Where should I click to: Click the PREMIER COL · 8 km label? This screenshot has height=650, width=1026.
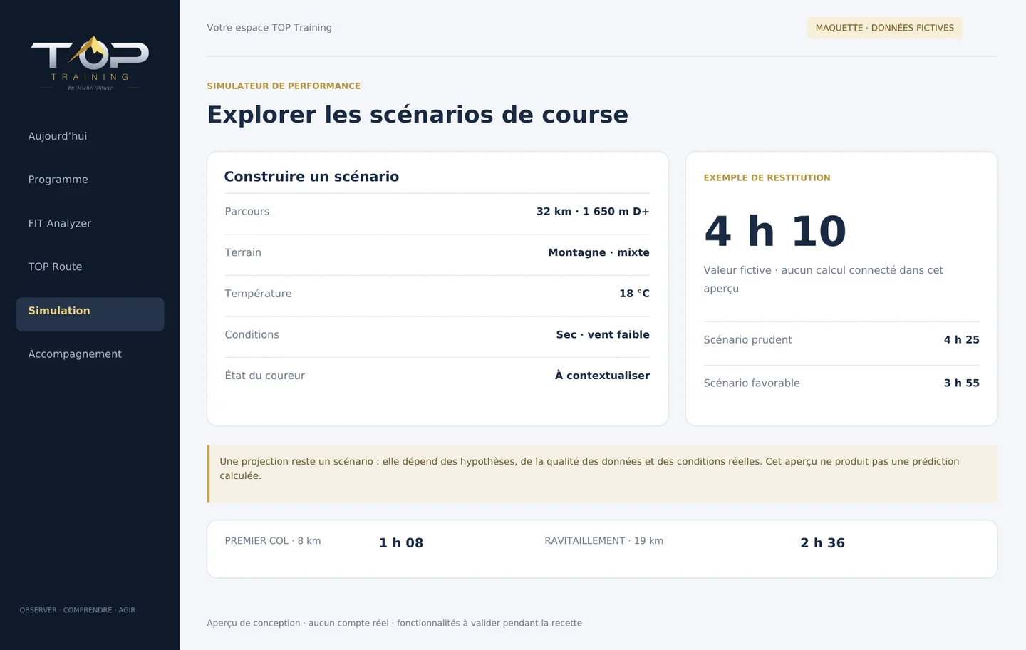coord(273,541)
